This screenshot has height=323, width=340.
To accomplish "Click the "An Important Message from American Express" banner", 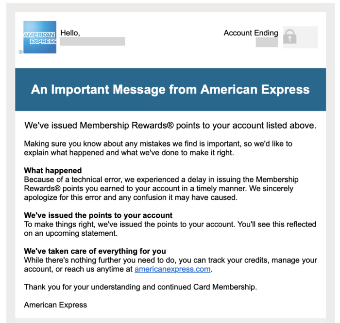I will click(170, 90).
